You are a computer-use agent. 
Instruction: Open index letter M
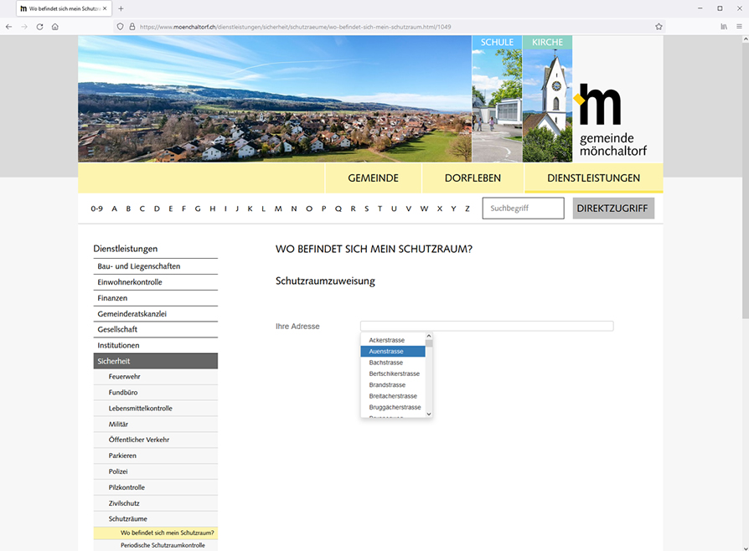[278, 209]
